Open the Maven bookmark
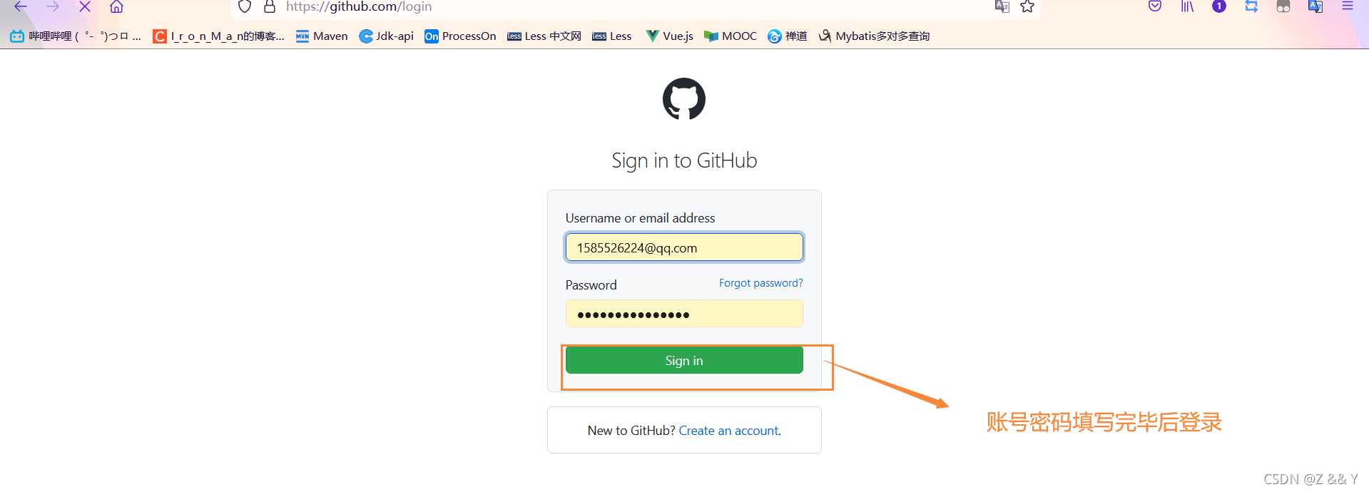The height and width of the screenshot is (492, 1369). click(x=322, y=36)
